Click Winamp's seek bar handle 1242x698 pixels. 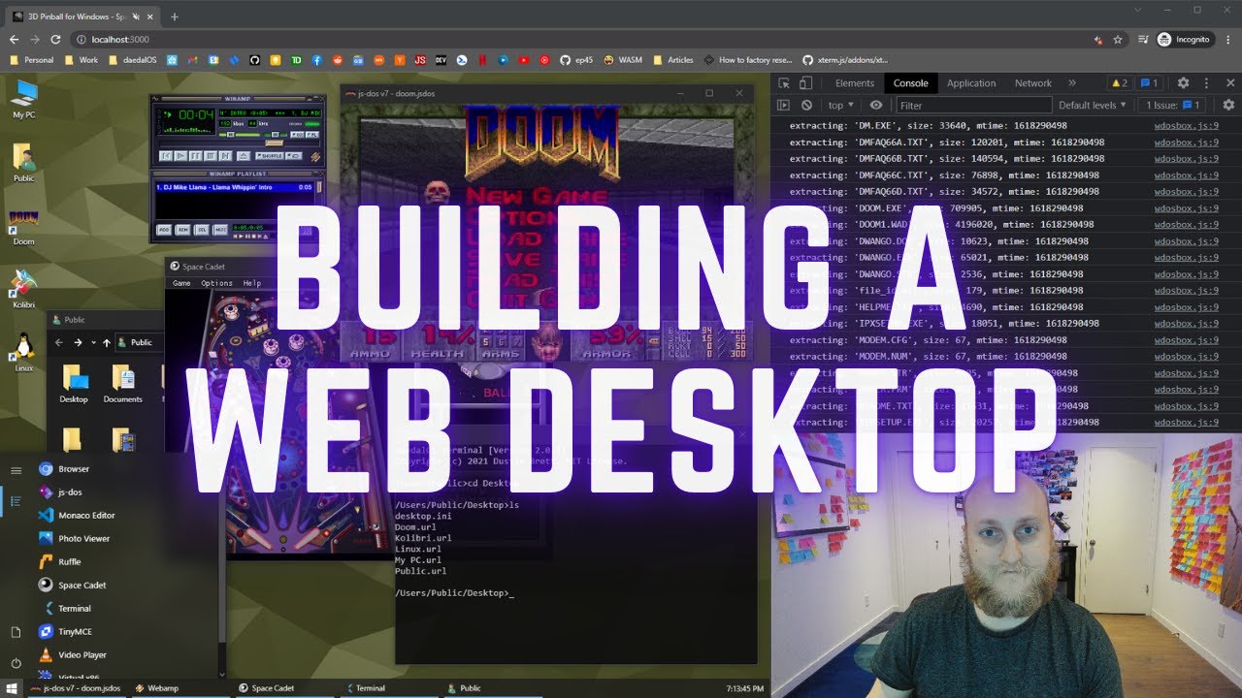[275, 143]
